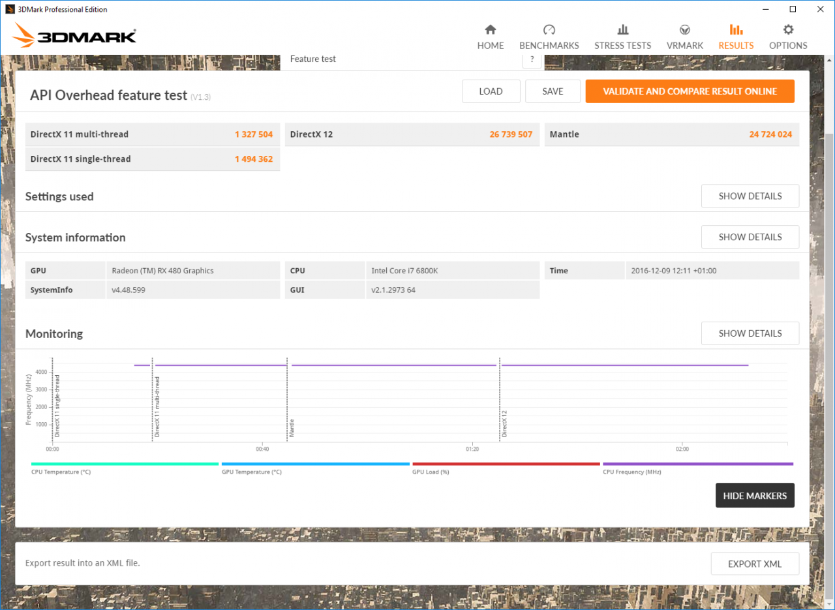Click the home house icon
The width and height of the screenshot is (835, 610).
[491, 29]
